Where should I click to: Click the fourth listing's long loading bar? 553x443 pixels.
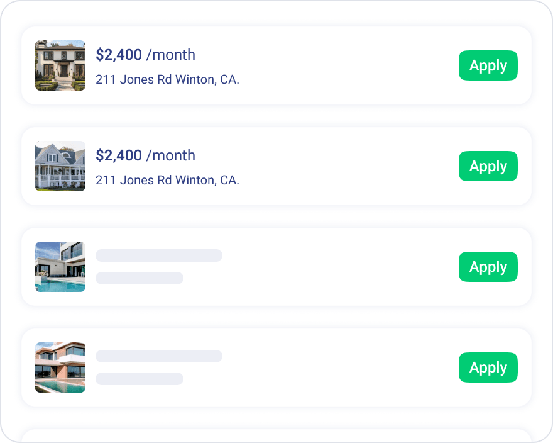click(159, 356)
